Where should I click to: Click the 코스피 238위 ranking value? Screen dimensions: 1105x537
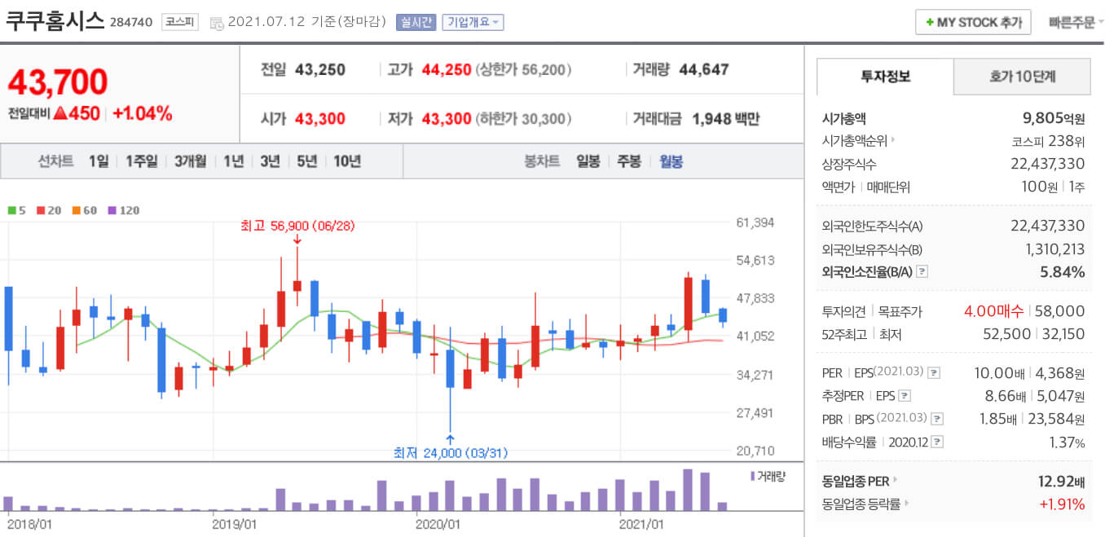[1049, 141]
